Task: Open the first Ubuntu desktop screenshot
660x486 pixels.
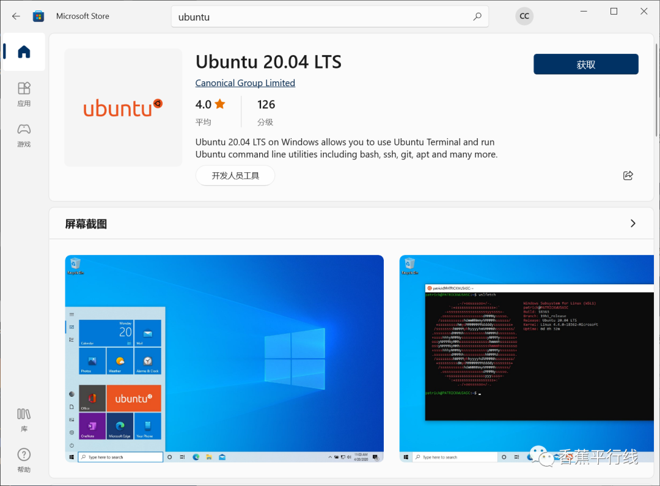Action: [224, 358]
